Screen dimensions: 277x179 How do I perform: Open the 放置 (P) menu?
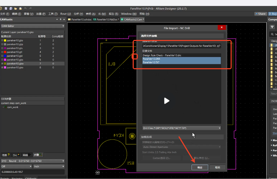[41, 14]
